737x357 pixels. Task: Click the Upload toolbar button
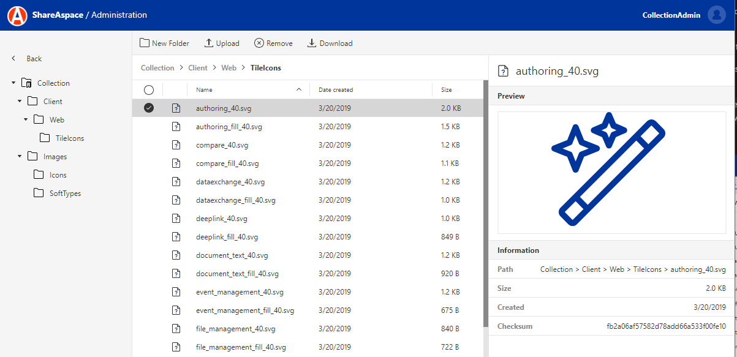tap(222, 43)
